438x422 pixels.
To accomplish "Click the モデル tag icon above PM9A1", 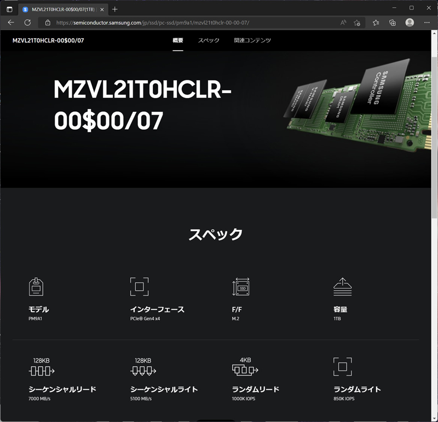I will click(36, 286).
